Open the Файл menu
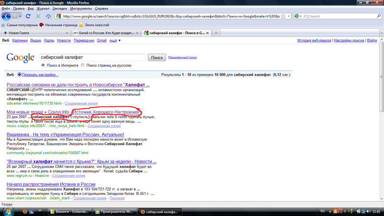This screenshot has height=216, width=384. [x=6, y=9]
